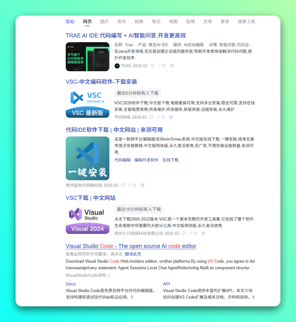Click the shield badge on 扬州久尺网络科技 ad

point(203,233)
